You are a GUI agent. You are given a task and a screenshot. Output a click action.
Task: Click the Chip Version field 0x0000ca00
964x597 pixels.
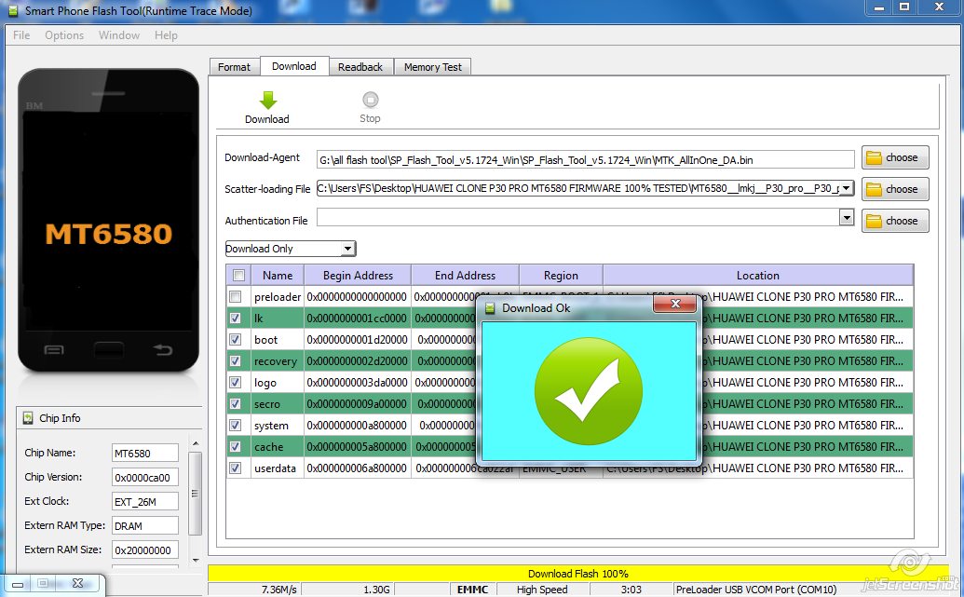click(145, 477)
